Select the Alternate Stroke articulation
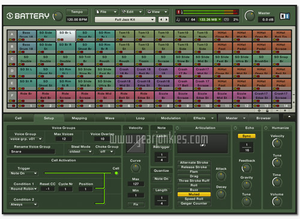 [194, 163]
